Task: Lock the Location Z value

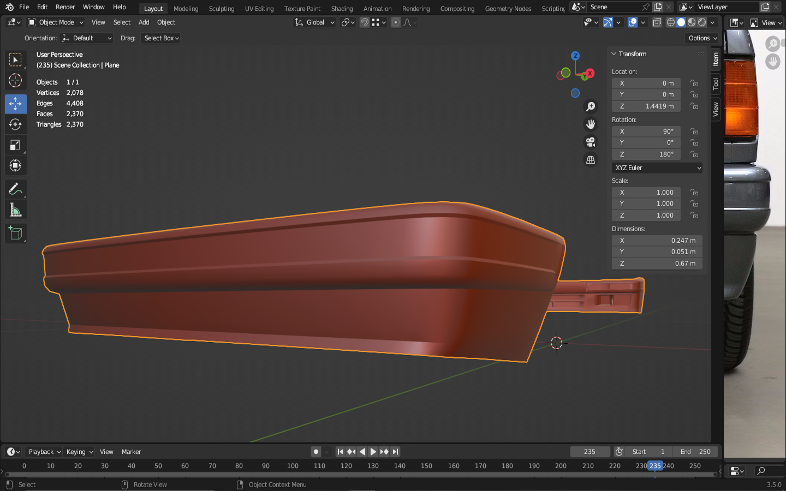Action: pos(694,106)
